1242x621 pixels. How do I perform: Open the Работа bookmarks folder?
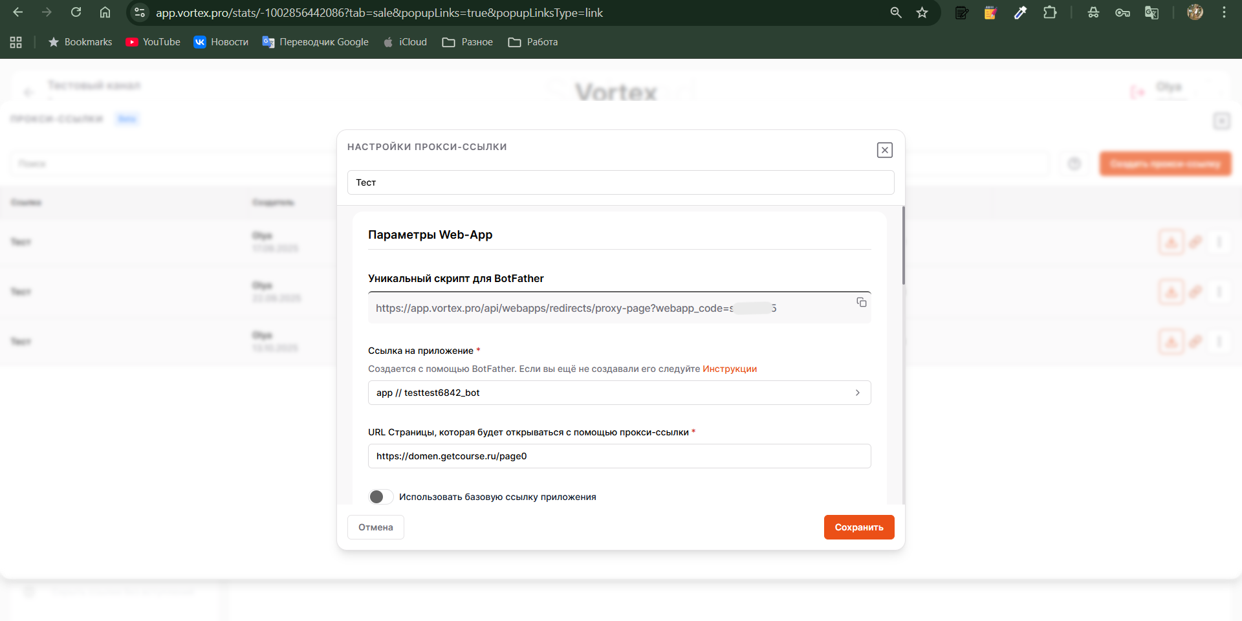(533, 42)
